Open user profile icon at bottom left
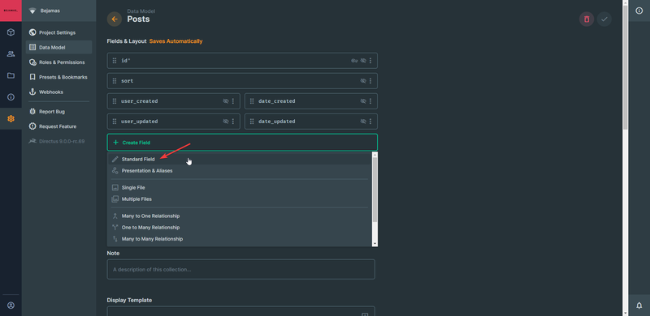Viewport: 650px width, 316px height. [11, 305]
